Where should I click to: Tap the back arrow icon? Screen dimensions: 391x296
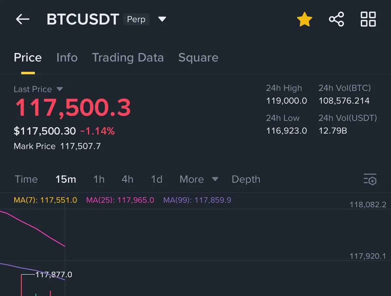22,20
